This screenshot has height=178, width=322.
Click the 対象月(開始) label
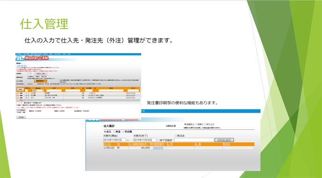[x=111, y=135]
